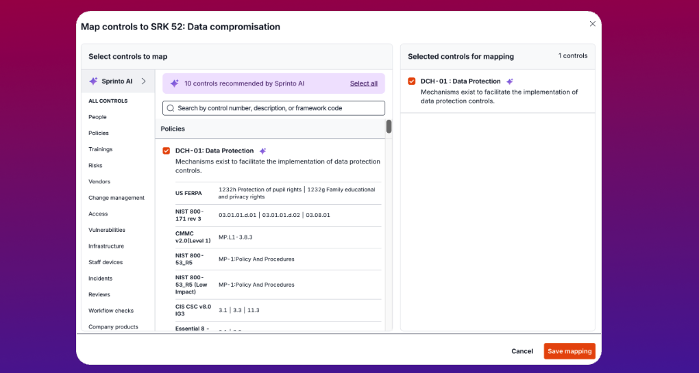Screen dimensions: 699x373
Task: Select the People category
Action: click(97, 117)
